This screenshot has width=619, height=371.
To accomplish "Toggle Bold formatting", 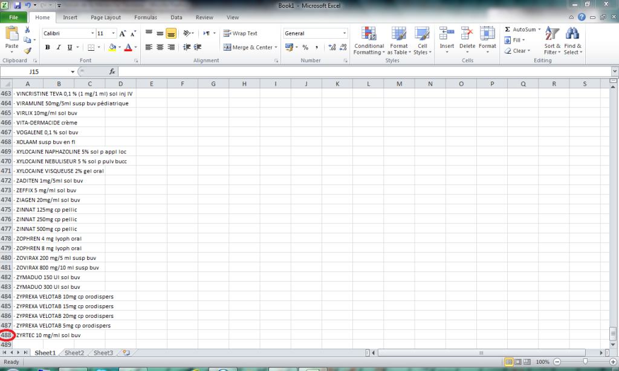I will tap(47, 47).
